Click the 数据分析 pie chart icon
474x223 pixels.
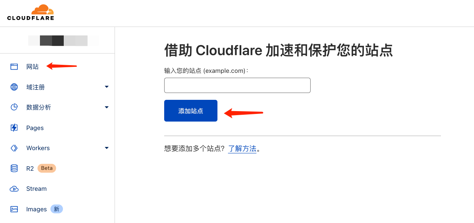14,107
